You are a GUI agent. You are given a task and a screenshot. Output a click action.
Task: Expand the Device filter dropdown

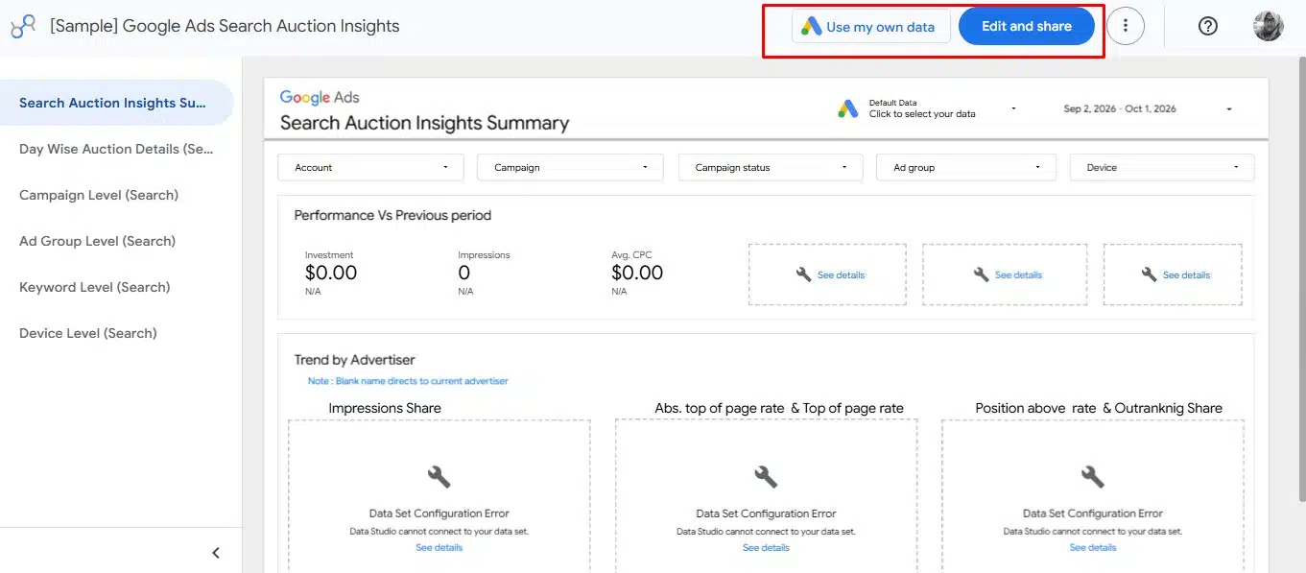pyautogui.click(x=1162, y=167)
